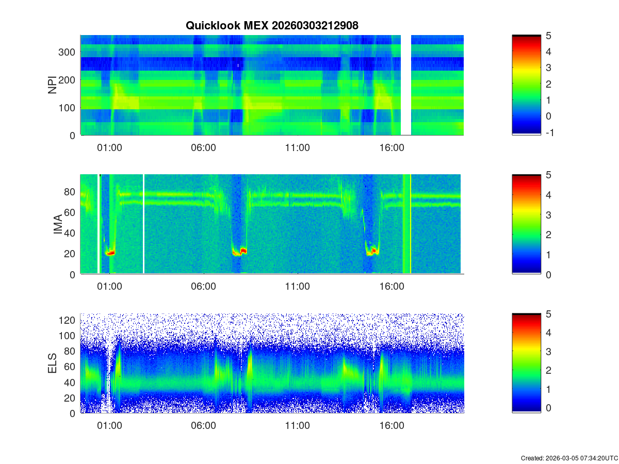This screenshot has height=464, width=619.
Task: Select the ELS y-axis label
Action: point(53,363)
